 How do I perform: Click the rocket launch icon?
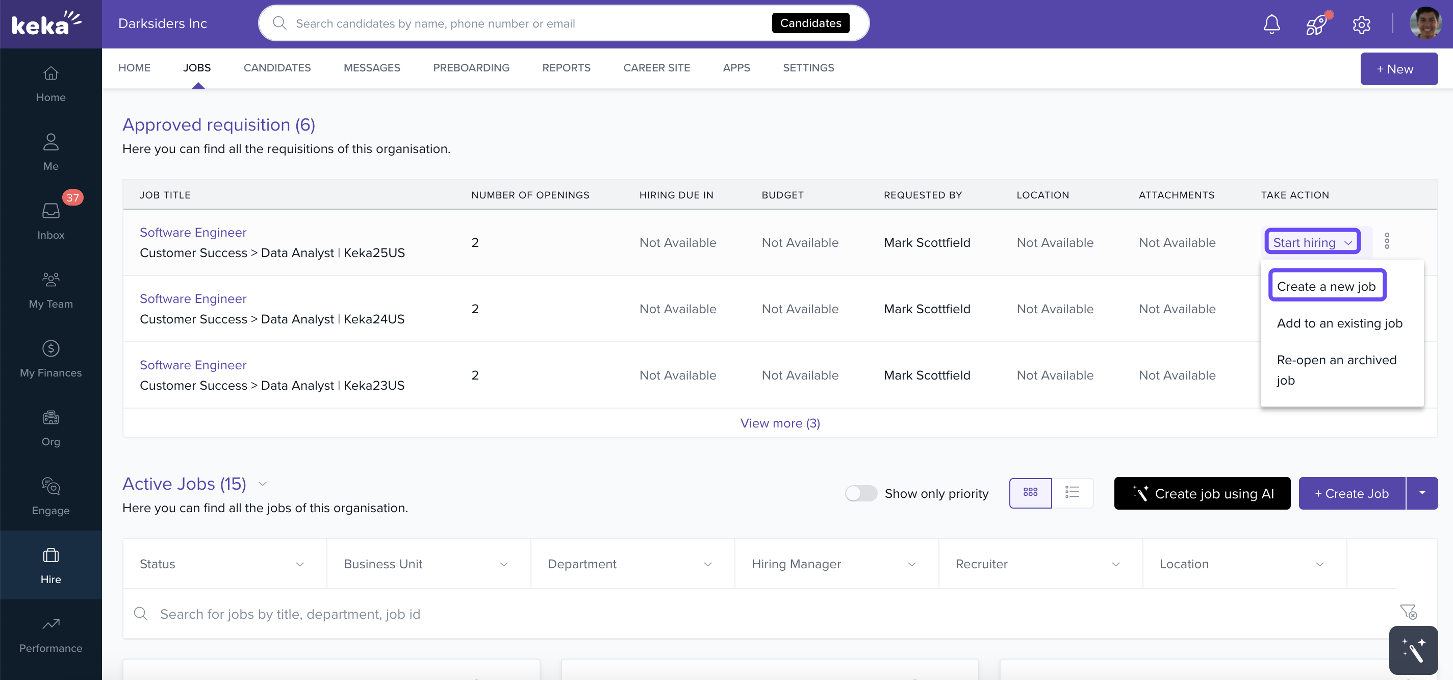tap(1316, 24)
